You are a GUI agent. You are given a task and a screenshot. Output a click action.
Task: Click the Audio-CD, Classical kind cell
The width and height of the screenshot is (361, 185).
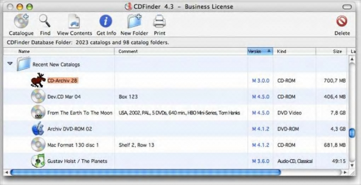(295, 161)
